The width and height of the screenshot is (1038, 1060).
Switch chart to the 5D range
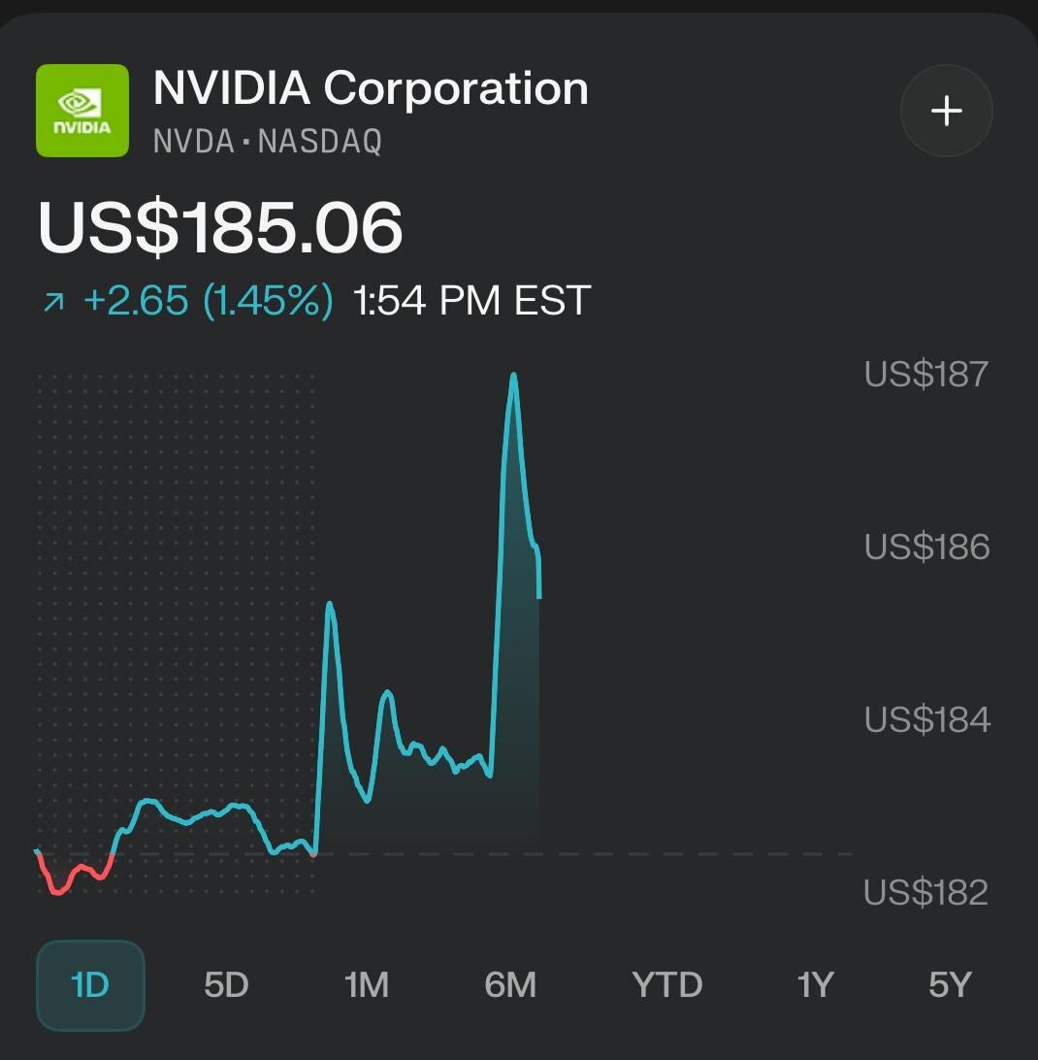click(x=226, y=985)
